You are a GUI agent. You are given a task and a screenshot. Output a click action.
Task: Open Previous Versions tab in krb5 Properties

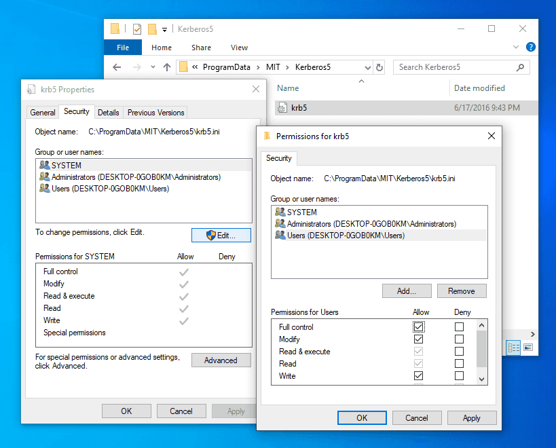pos(155,113)
